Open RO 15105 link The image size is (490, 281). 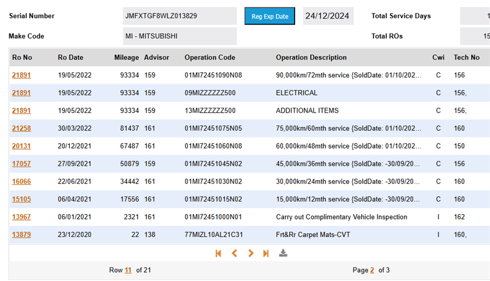pos(21,199)
